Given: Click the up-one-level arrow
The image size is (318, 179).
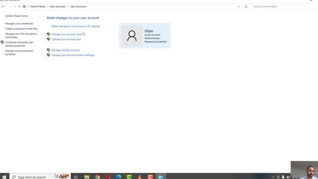Looking at the screenshot, I should (x=19, y=6).
